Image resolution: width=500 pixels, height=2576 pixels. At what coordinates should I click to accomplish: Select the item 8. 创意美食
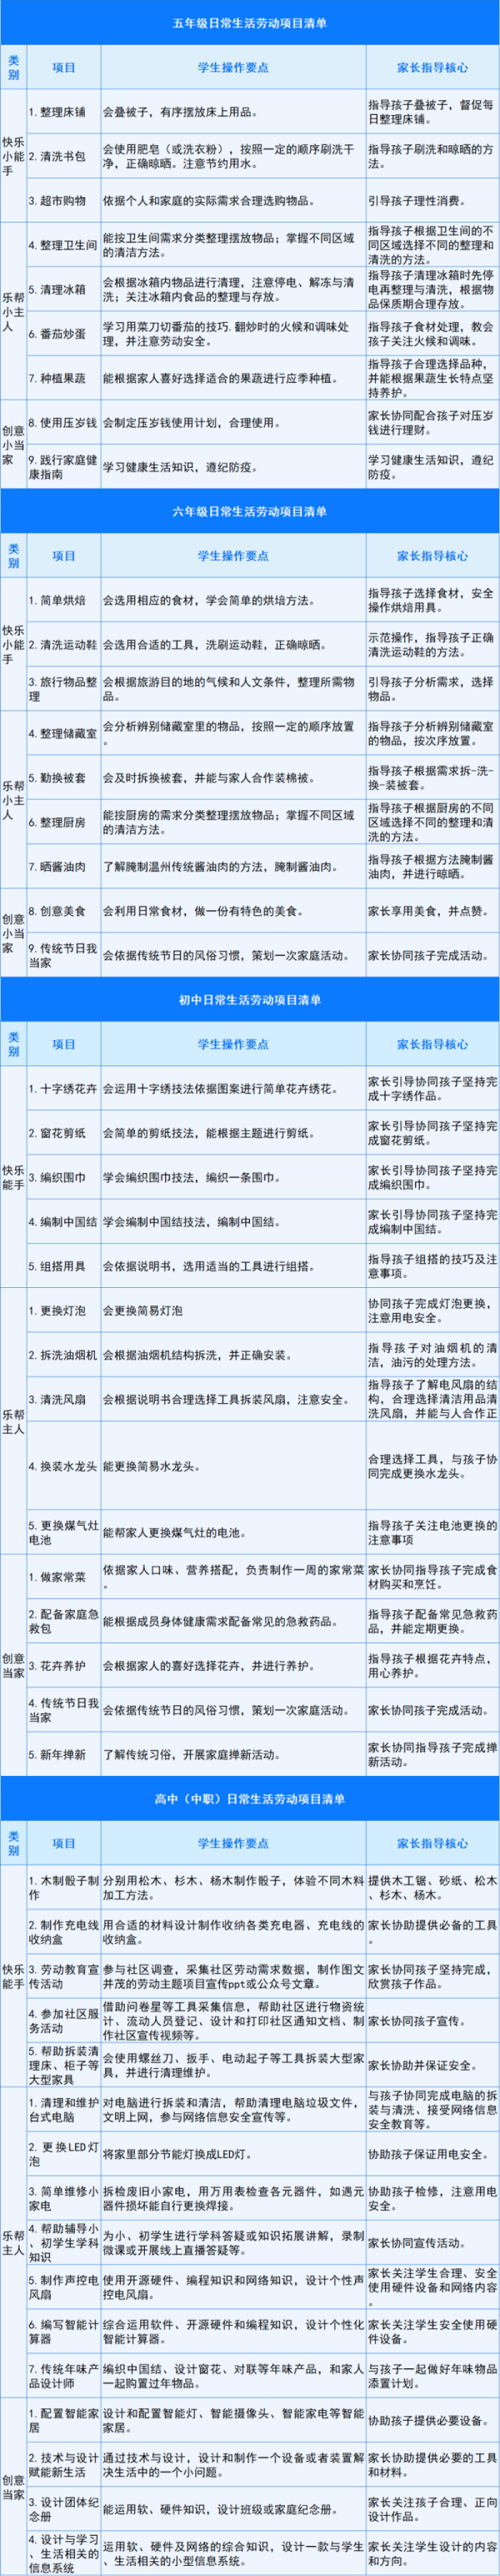(57, 910)
